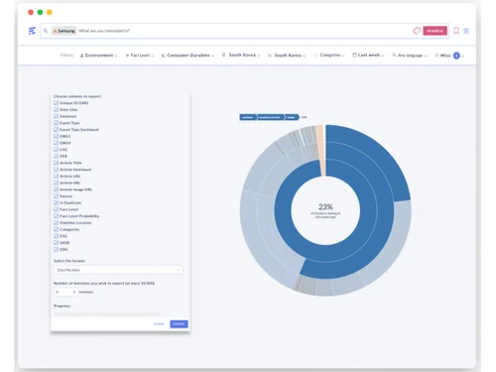
Task: Click the magnifier icon in search bar
Action: tap(46, 31)
